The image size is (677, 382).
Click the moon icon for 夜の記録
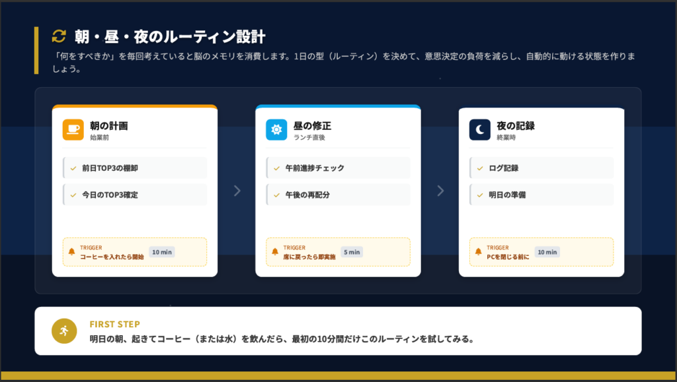click(480, 129)
